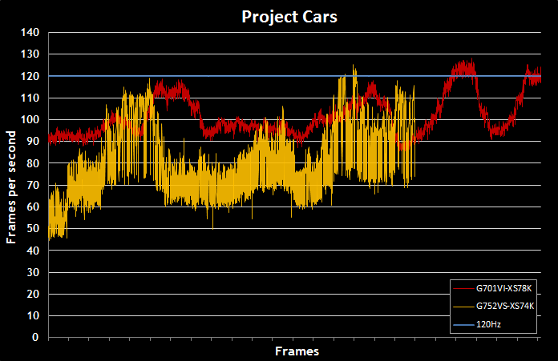The height and width of the screenshot is (361, 558).
Task: Click y-axis value '120'
Action: point(30,76)
